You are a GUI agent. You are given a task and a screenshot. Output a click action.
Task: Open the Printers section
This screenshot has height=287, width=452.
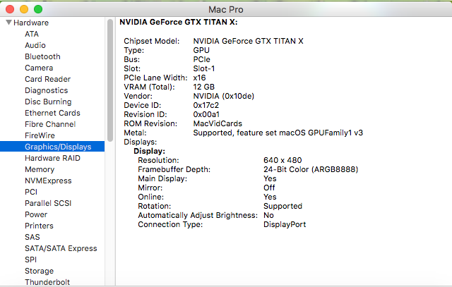(x=39, y=226)
